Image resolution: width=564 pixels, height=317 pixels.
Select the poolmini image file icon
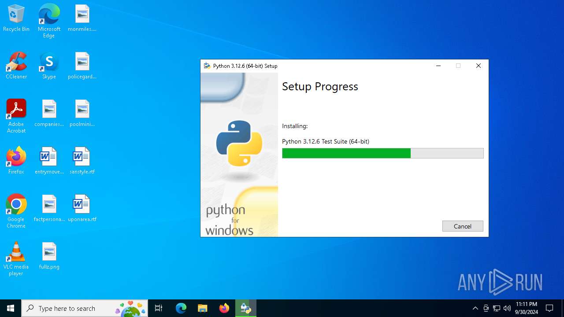pyautogui.click(x=82, y=114)
